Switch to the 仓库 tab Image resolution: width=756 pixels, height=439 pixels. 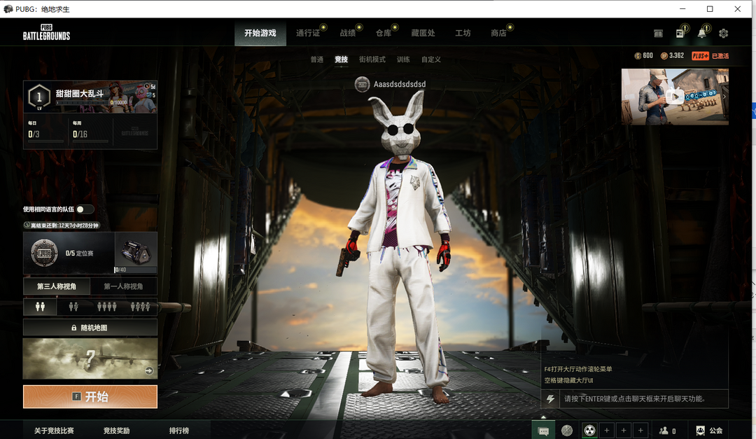(384, 33)
